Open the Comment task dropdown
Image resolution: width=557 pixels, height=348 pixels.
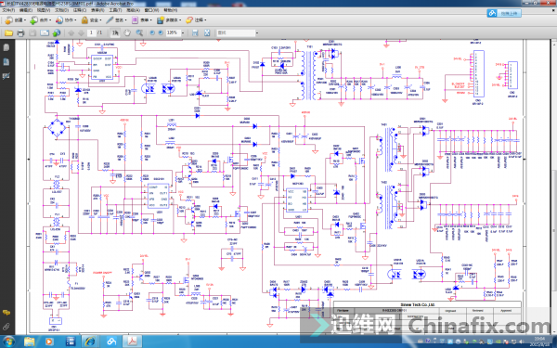point(196,20)
